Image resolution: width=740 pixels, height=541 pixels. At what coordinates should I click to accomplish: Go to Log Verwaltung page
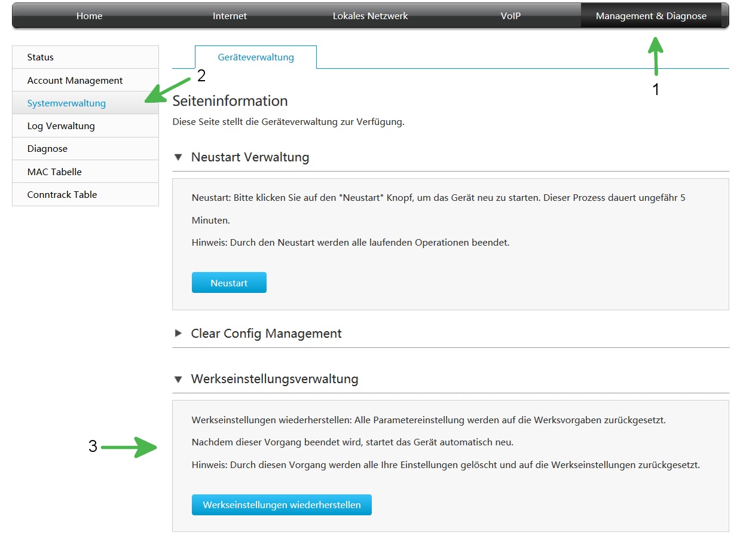coord(61,126)
